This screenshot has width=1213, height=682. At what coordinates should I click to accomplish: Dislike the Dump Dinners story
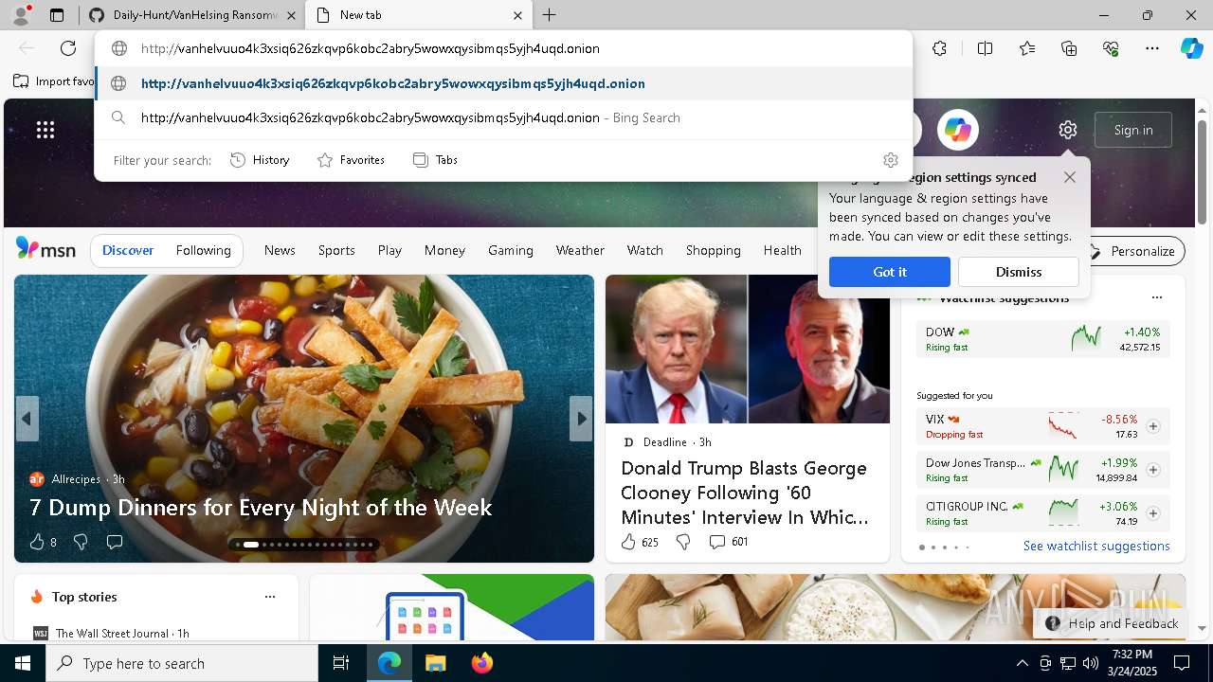[x=81, y=542]
